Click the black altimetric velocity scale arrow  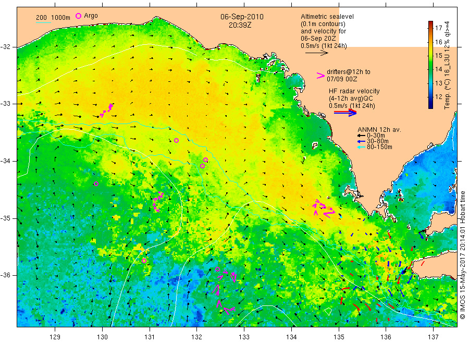click(x=316, y=53)
